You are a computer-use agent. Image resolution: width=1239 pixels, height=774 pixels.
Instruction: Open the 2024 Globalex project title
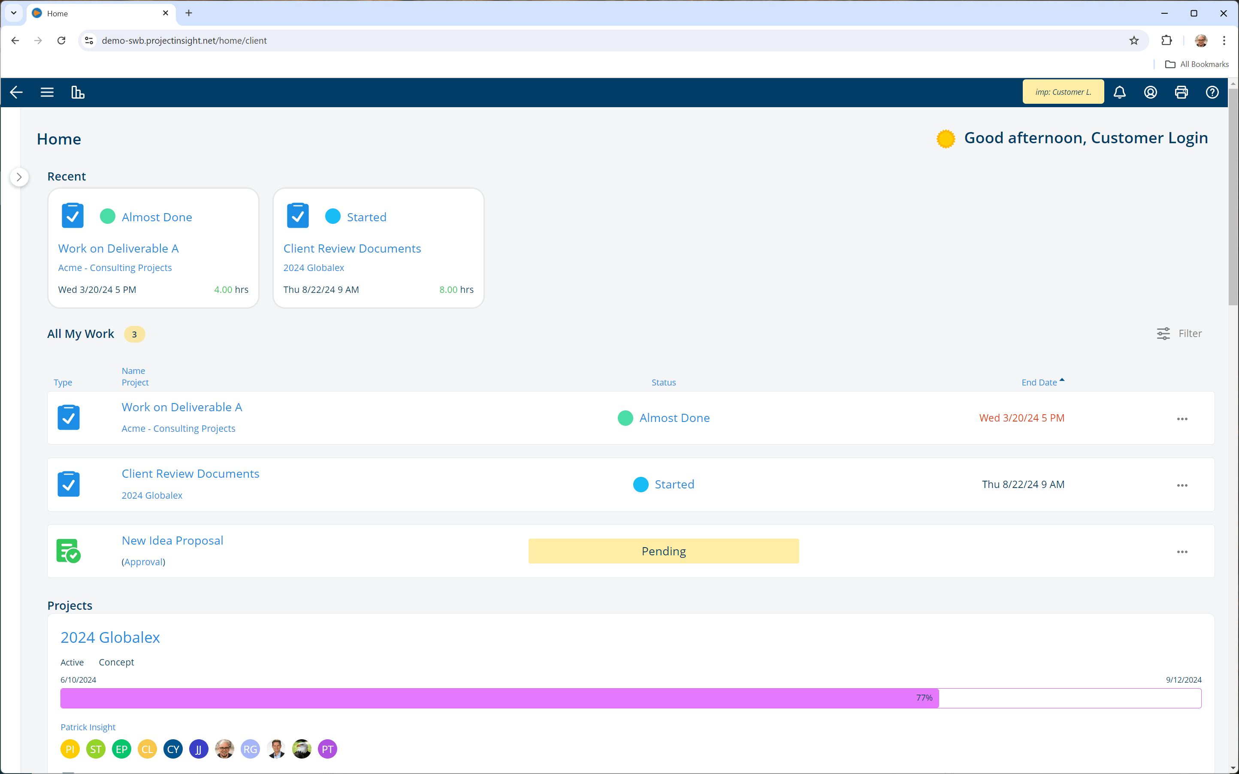[110, 637]
